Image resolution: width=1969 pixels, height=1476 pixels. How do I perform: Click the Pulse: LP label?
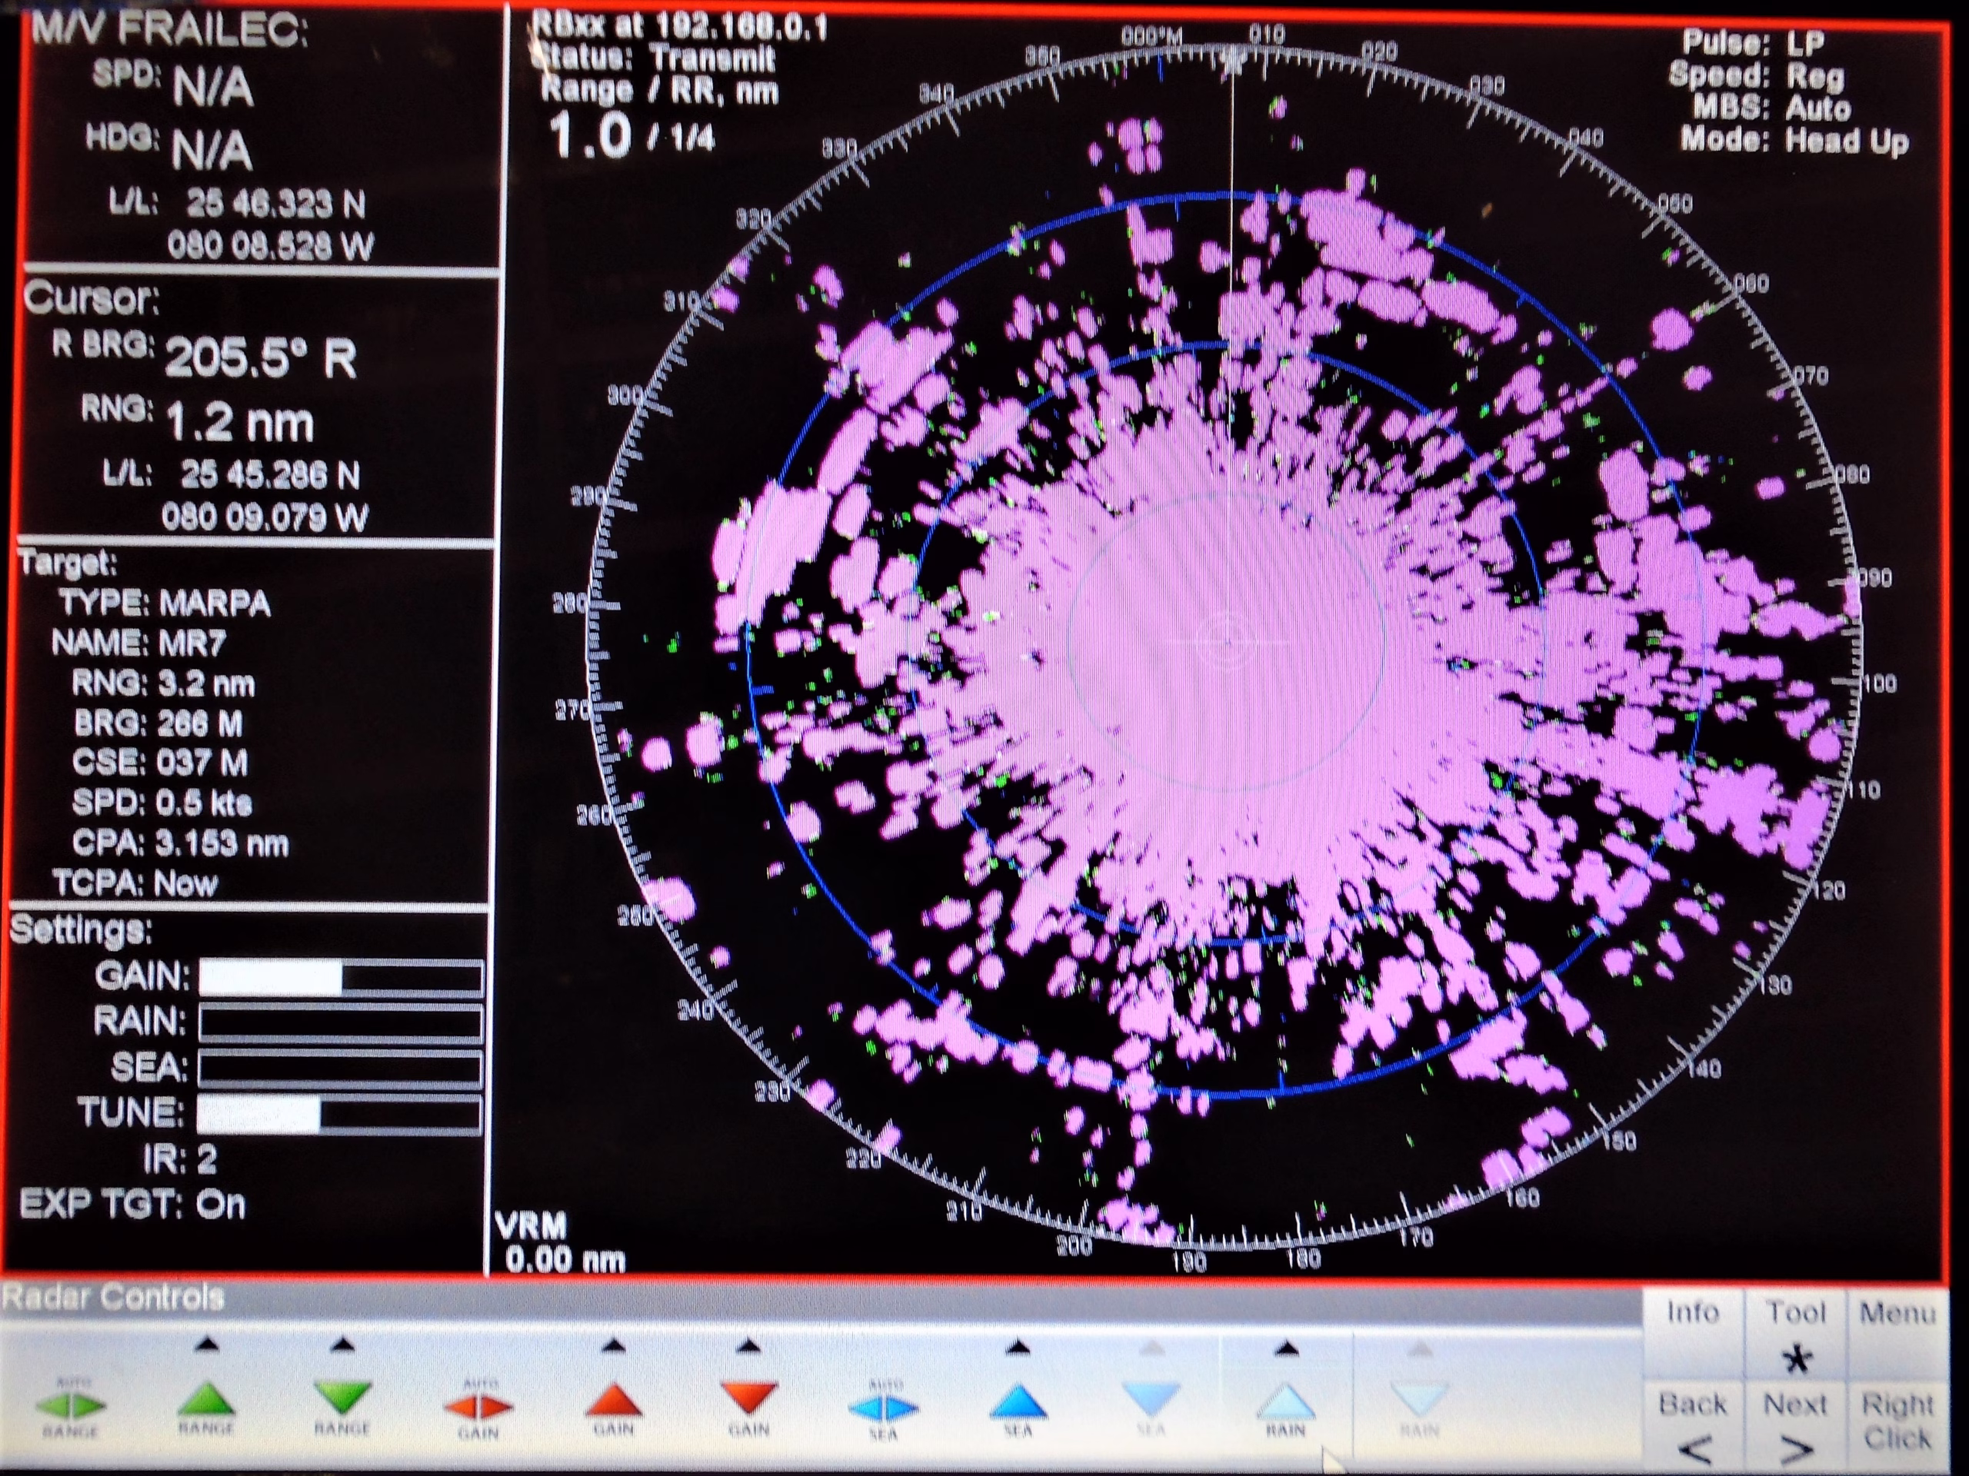(x=1754, y=42)
